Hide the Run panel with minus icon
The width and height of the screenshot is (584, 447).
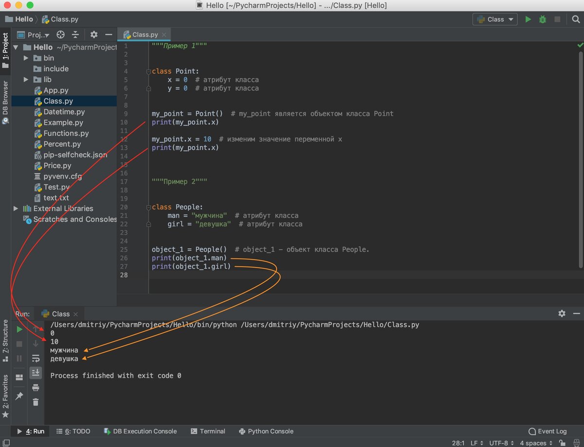(x=576, y=313)
